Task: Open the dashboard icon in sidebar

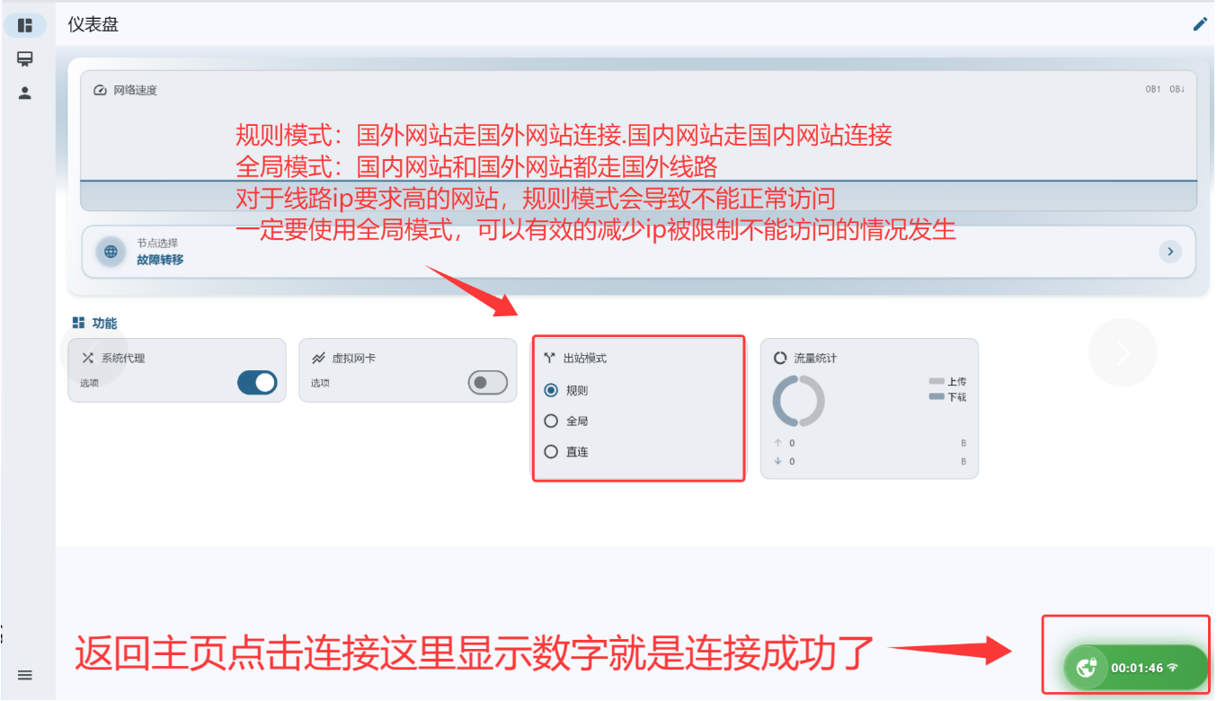Action: click(25, 25)
